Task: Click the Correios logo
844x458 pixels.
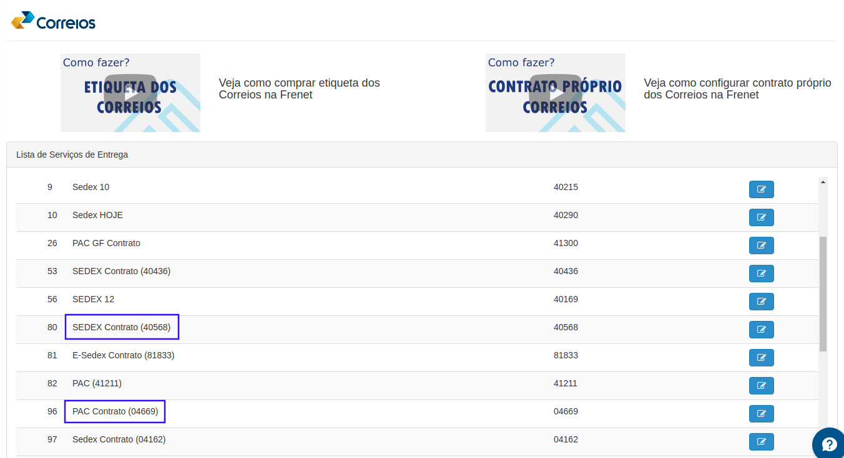Action: click(x=53, y=21)
